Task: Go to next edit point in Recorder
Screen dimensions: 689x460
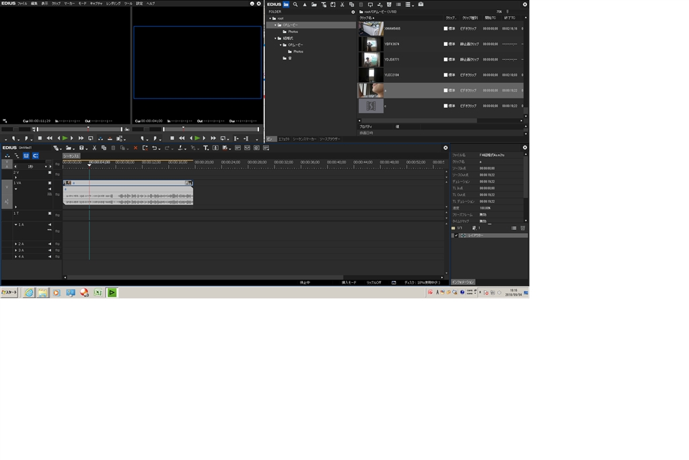Action: tap(246, 138)
